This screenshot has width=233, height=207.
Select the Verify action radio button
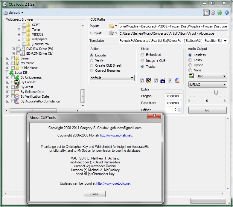tap(92, 60)
